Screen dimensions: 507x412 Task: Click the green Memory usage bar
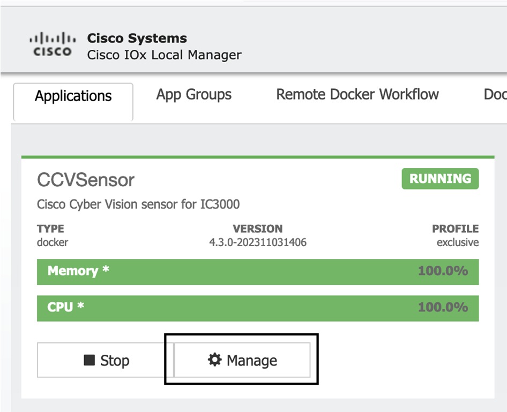tap(257, 271)
